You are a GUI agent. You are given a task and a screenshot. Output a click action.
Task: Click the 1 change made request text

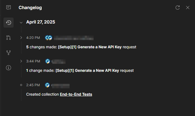coord(80,71)
